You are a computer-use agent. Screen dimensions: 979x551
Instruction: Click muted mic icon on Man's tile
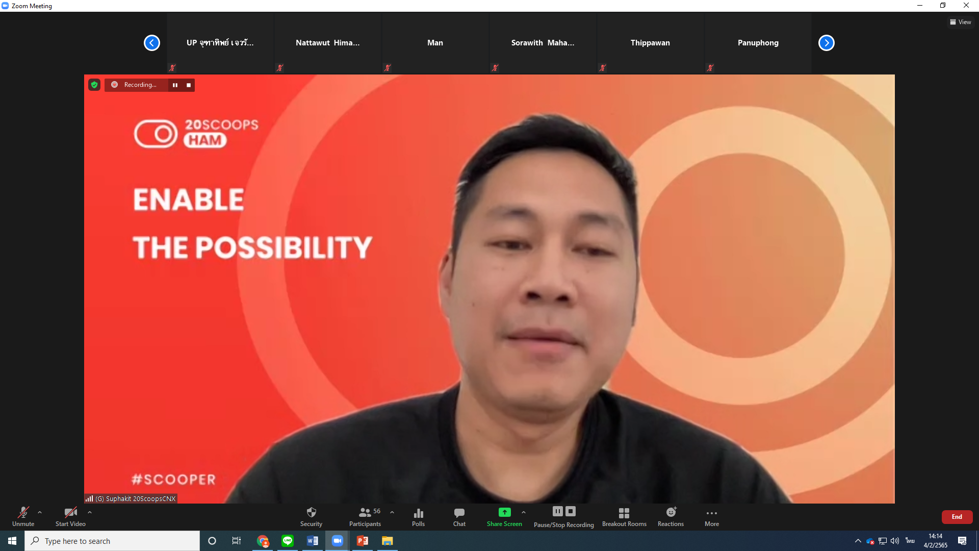click(388, 67)
